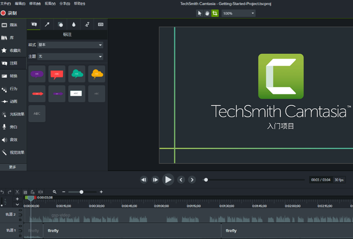The image size is (353, 239).
Task: Open the 行为 (Behaviors) panel
Action: (13, 89)
